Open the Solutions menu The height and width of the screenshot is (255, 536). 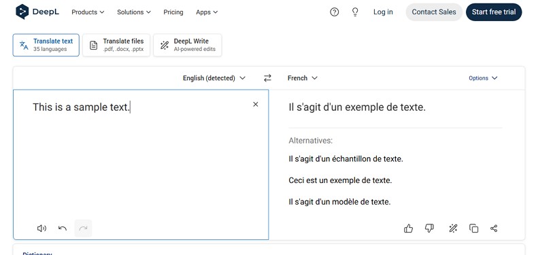click(x=133, y=12)
